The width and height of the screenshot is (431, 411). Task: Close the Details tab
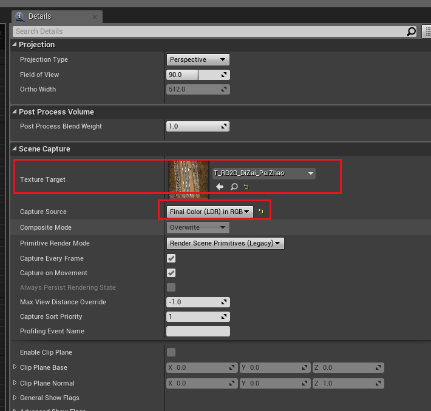(x=95, y=17)
